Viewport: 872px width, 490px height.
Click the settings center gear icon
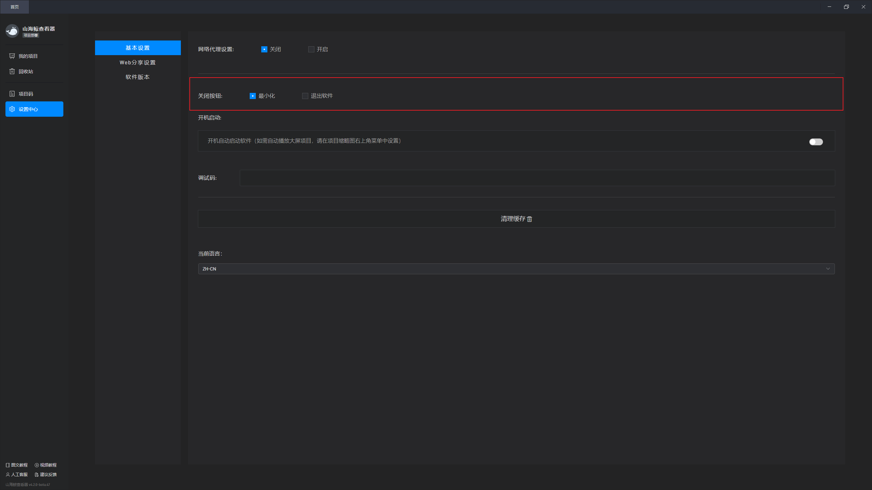(12, 109)
